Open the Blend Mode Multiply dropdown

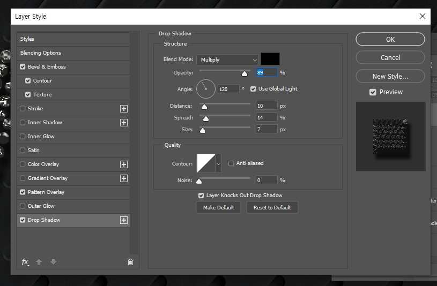[227, 60]
